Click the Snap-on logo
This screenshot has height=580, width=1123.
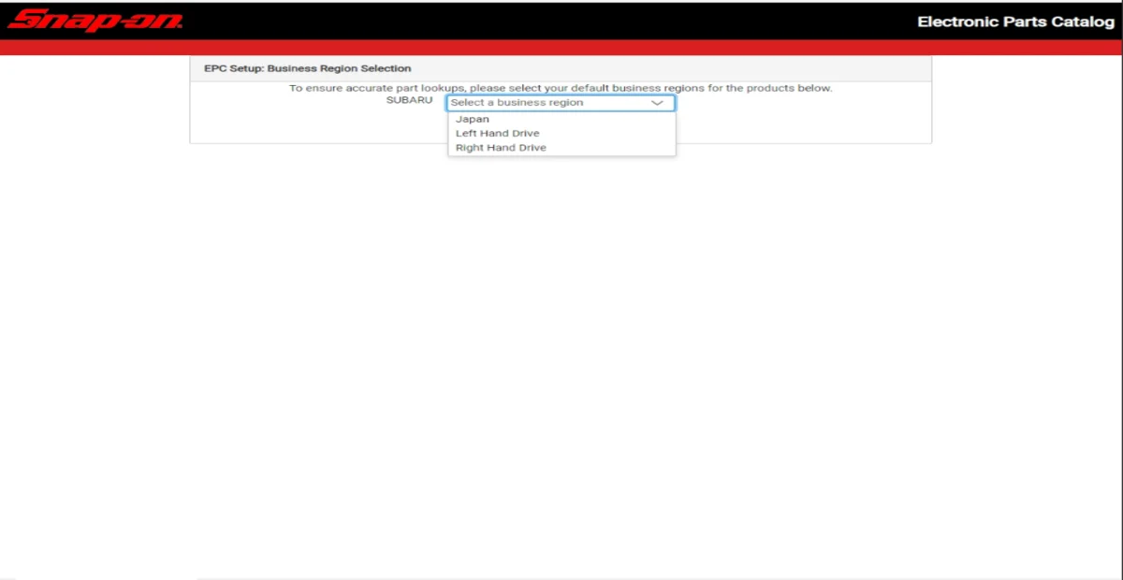point(95,21)
